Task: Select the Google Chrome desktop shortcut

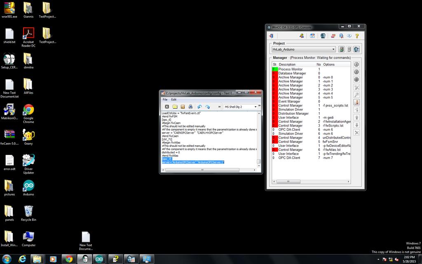Action: pyautogui.click(x=28, y=113)
